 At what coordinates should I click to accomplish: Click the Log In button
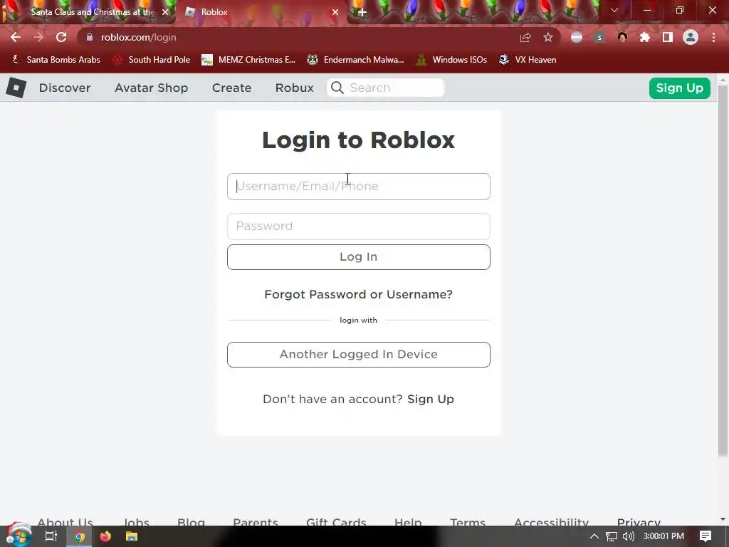tap(359, 256)
